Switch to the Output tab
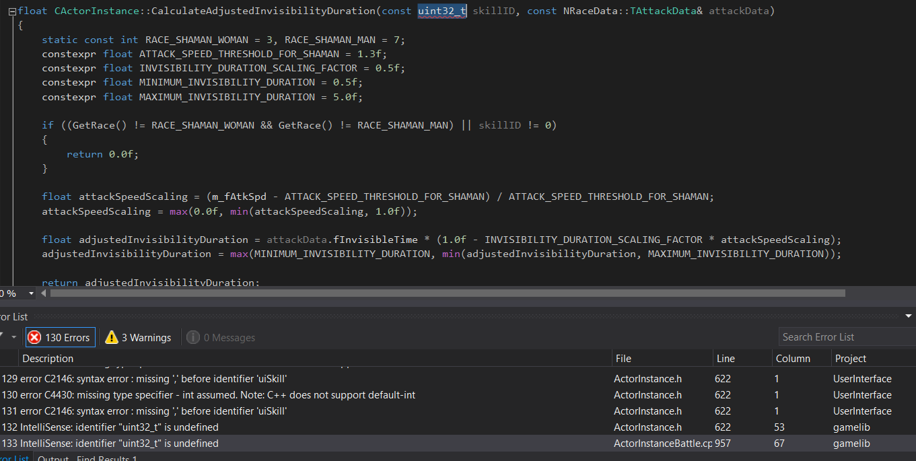Screen dimensions: 916x461 pos(52,458)
